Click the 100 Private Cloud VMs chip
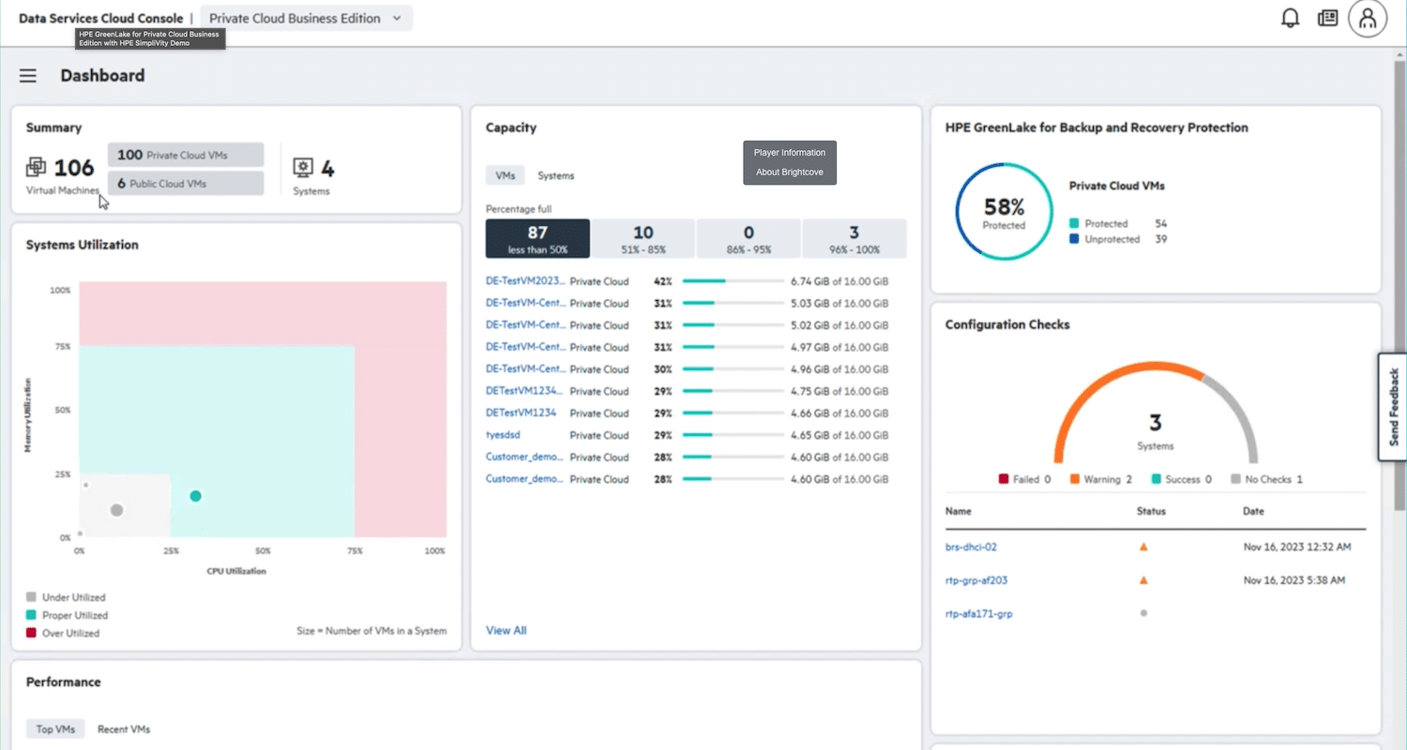Image resolution: width=1407 pixels, height=750 pixels. click(186, 155)
